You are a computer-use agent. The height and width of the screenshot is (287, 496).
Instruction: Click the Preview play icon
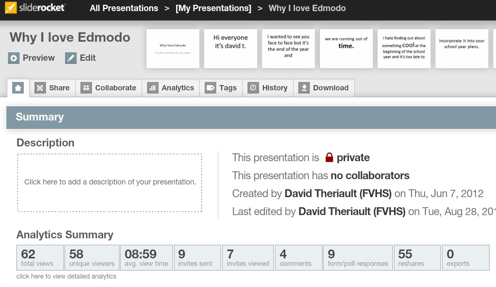point(14,58)
